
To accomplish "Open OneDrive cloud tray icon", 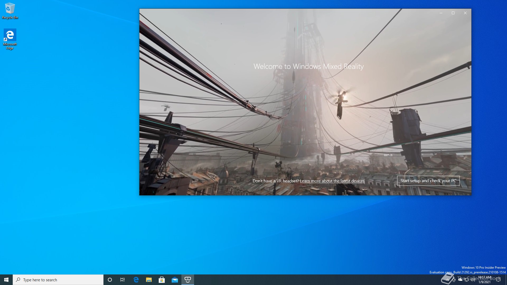I will [460, 280].
